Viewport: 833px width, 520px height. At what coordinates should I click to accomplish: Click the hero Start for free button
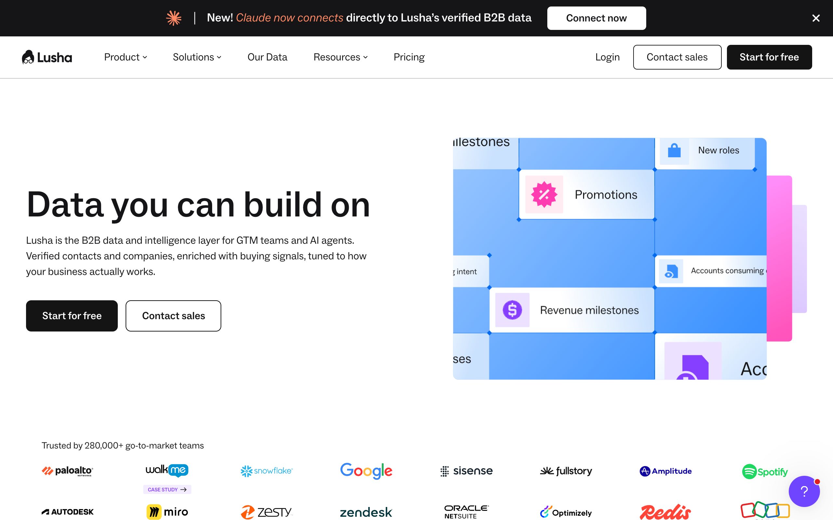click(x=72, y=316)
